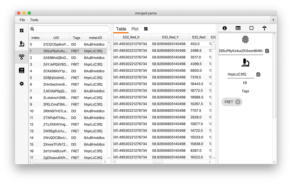
Task: Focus the molecule search field
Action: click(70, 29)
